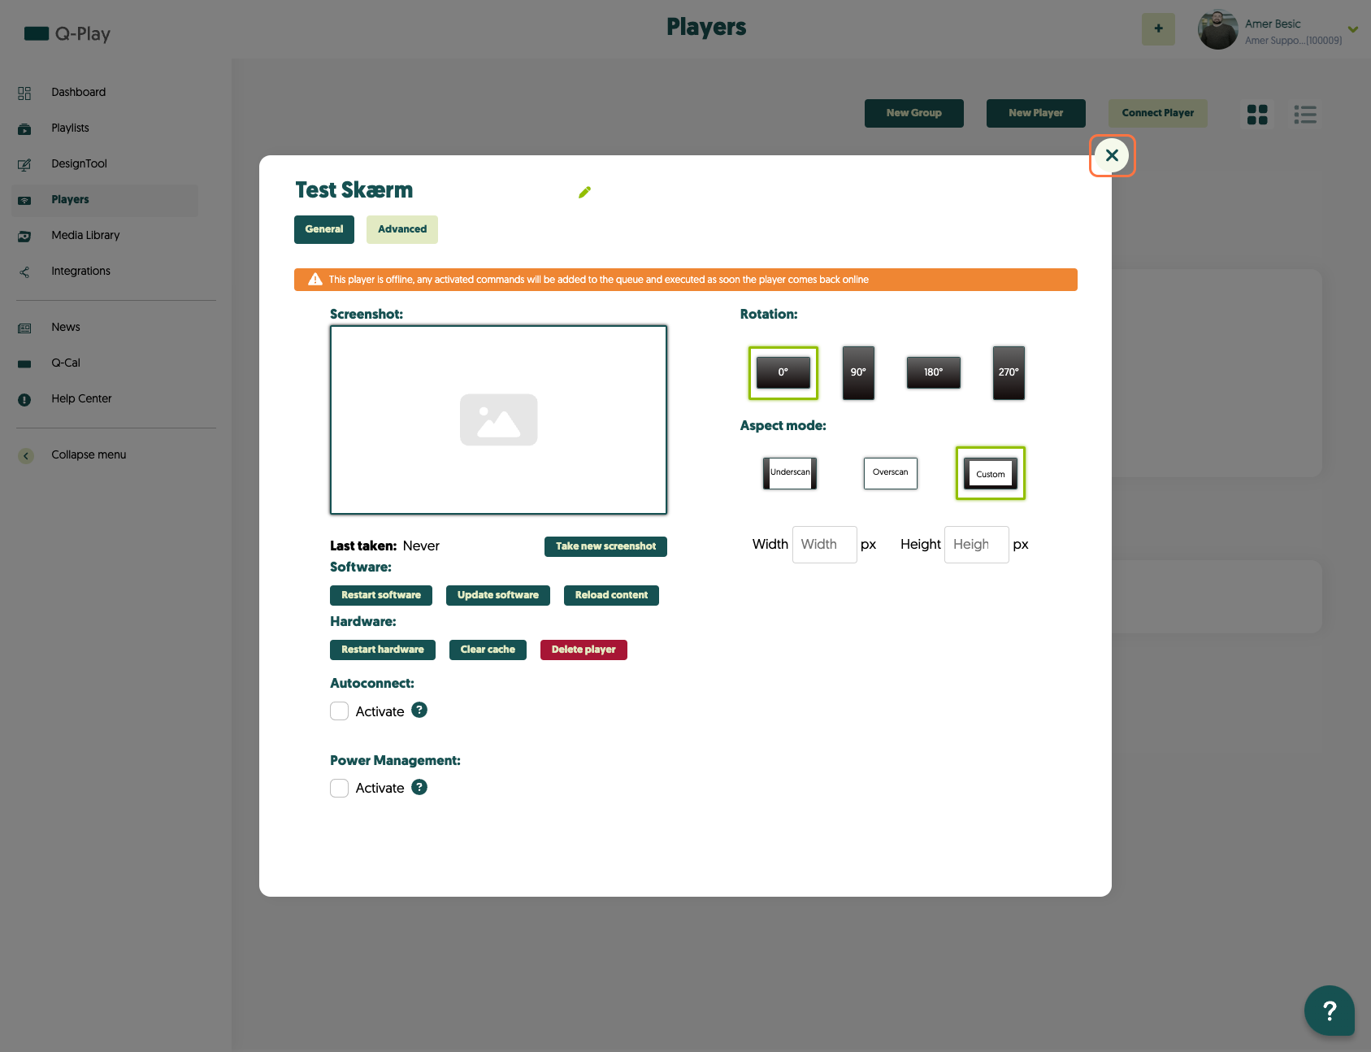Click the plus button in header
Image resolution: width=1371 pixels, height=1052 pixels.
(1158, 29)
